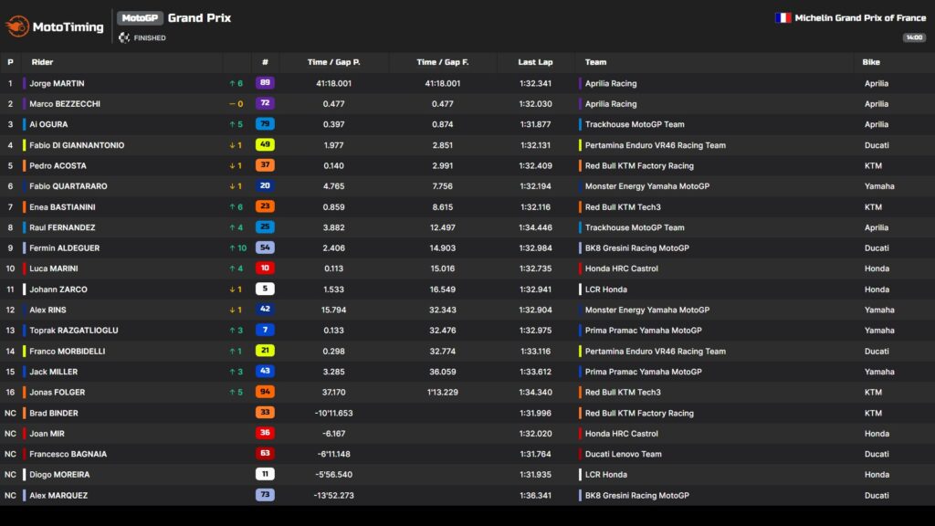Select rider Fabio DI GIANNANTONIO
The image size is (935, 526).
click(x=77, y=145)
